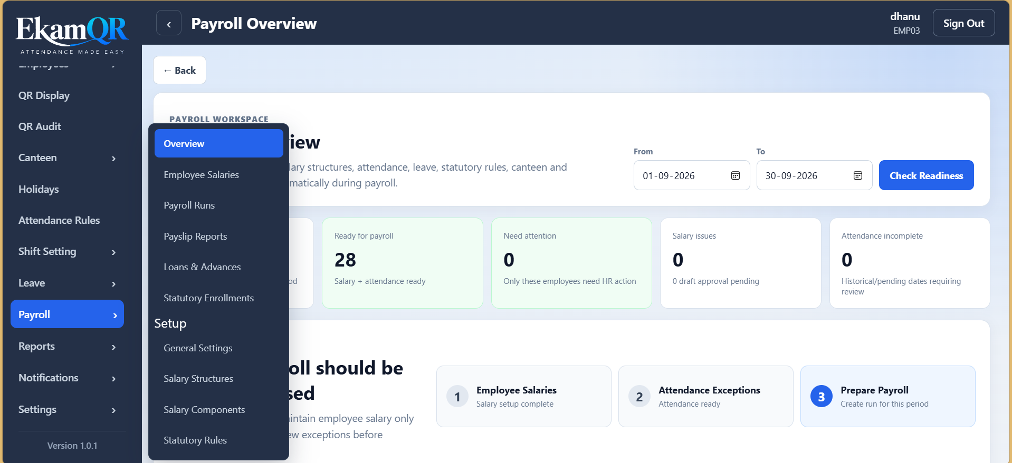Open the Attendance incomplete card

tap(910, 263)
